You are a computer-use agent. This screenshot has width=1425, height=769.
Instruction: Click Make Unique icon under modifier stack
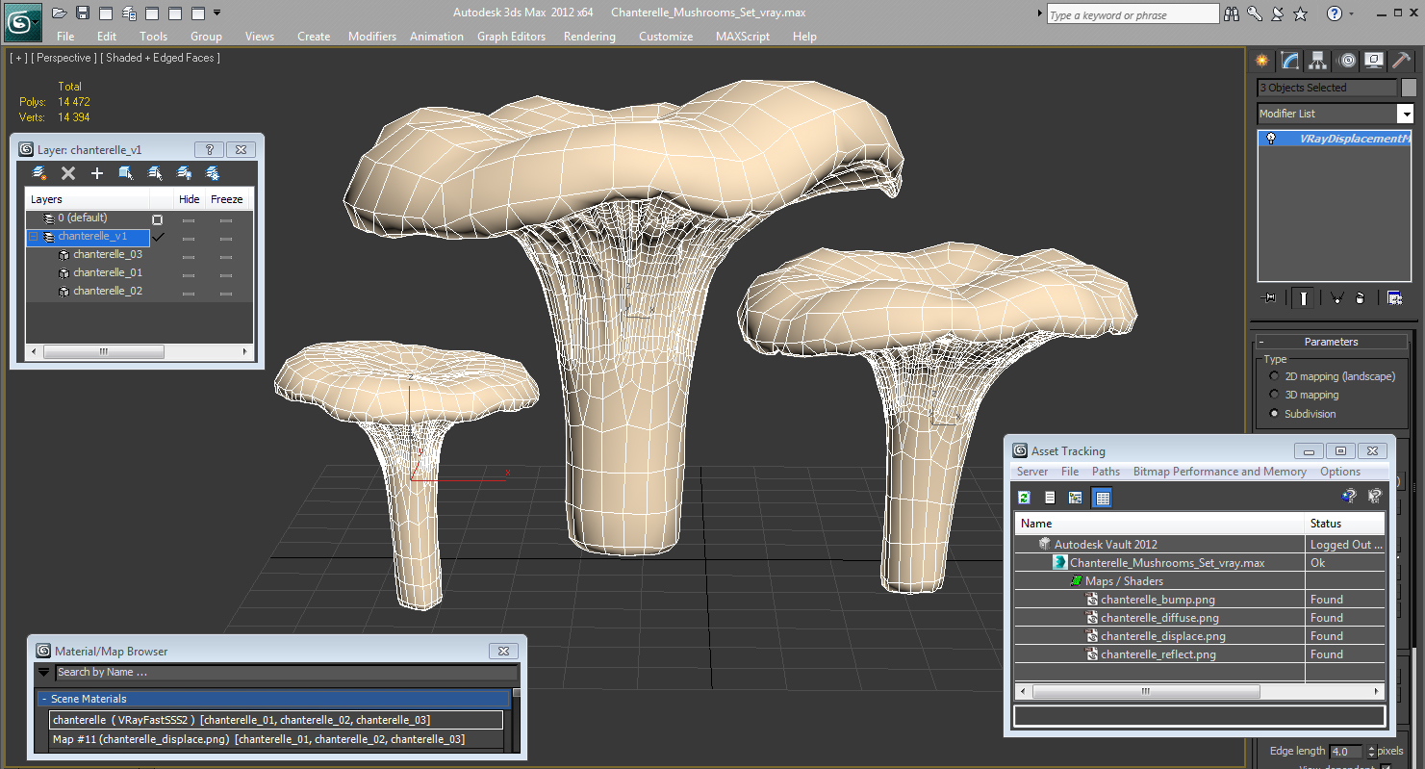click(x=1337, y=298)
